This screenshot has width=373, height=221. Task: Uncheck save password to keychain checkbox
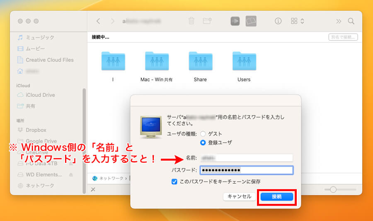[x=174, y=182]
